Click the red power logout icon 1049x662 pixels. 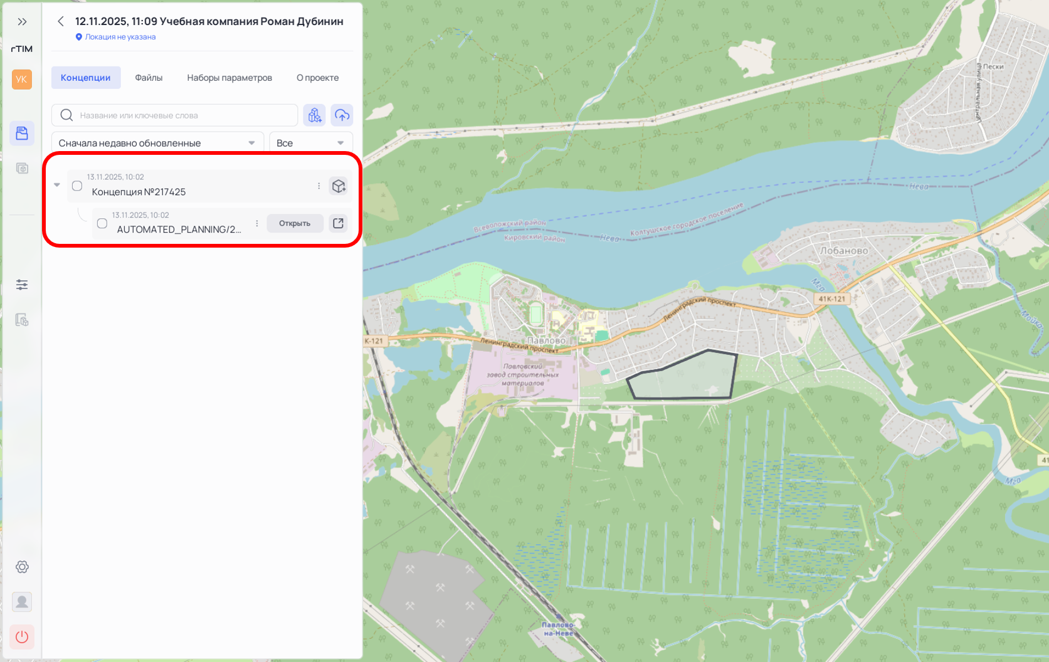click(22, 637)
